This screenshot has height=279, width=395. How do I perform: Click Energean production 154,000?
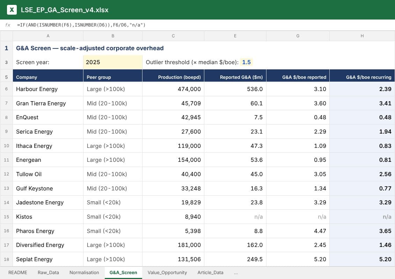pyautogui.click(x=173, y=160)
